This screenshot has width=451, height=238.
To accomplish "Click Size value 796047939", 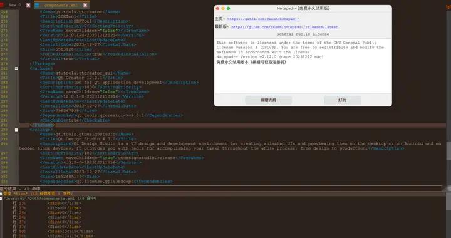I will pos(66,111).
